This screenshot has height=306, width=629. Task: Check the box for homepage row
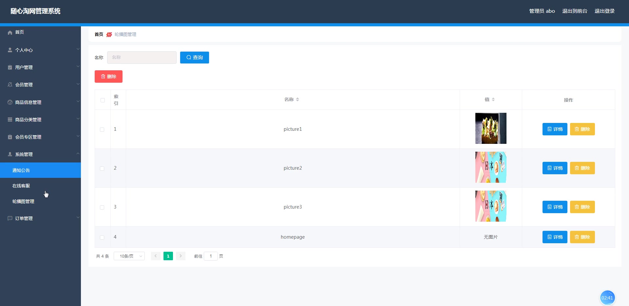[102, 237]
